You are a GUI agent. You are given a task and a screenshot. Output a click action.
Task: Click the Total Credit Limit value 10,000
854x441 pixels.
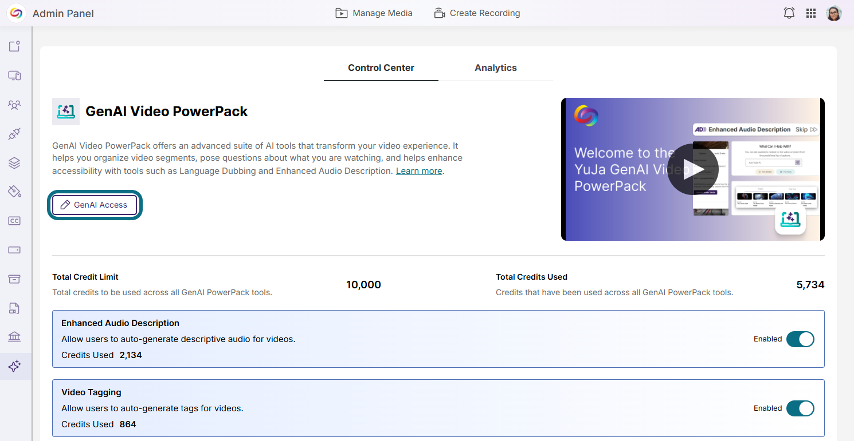363,285
